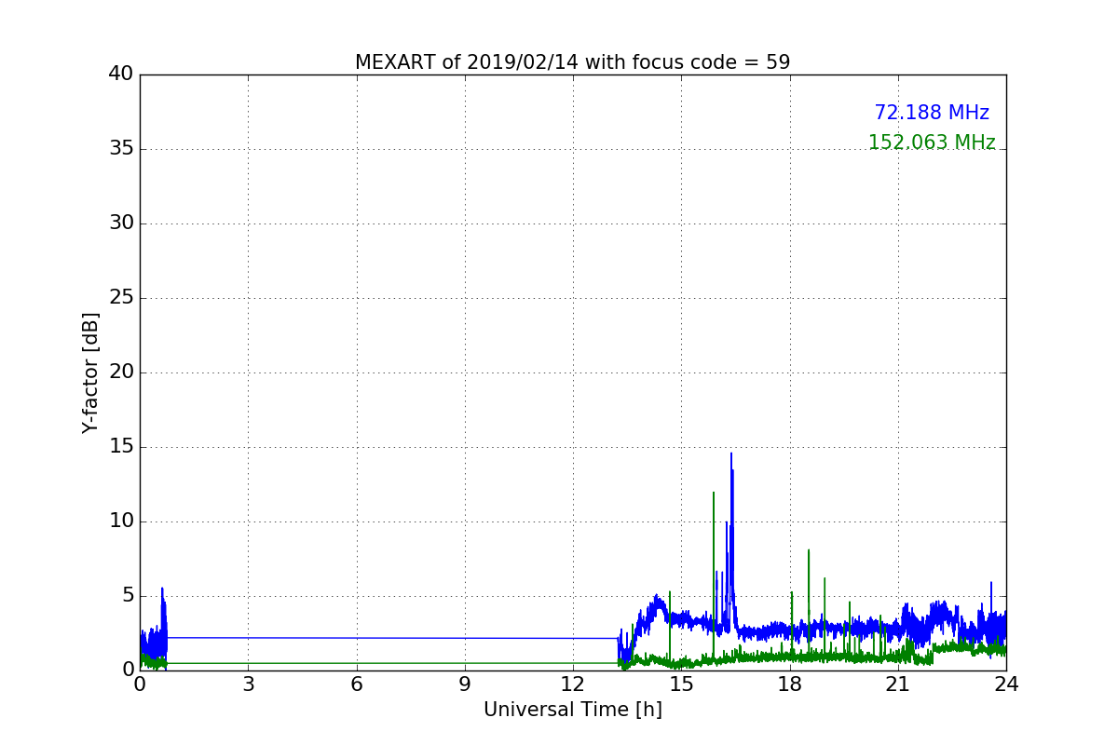The width and height of the screenshot is (1118, 745).
Task: Click the Universal Time [h] axis label
Action: tap(572, 710)
